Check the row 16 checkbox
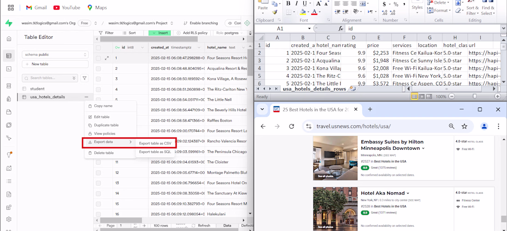 pos(98,214)
